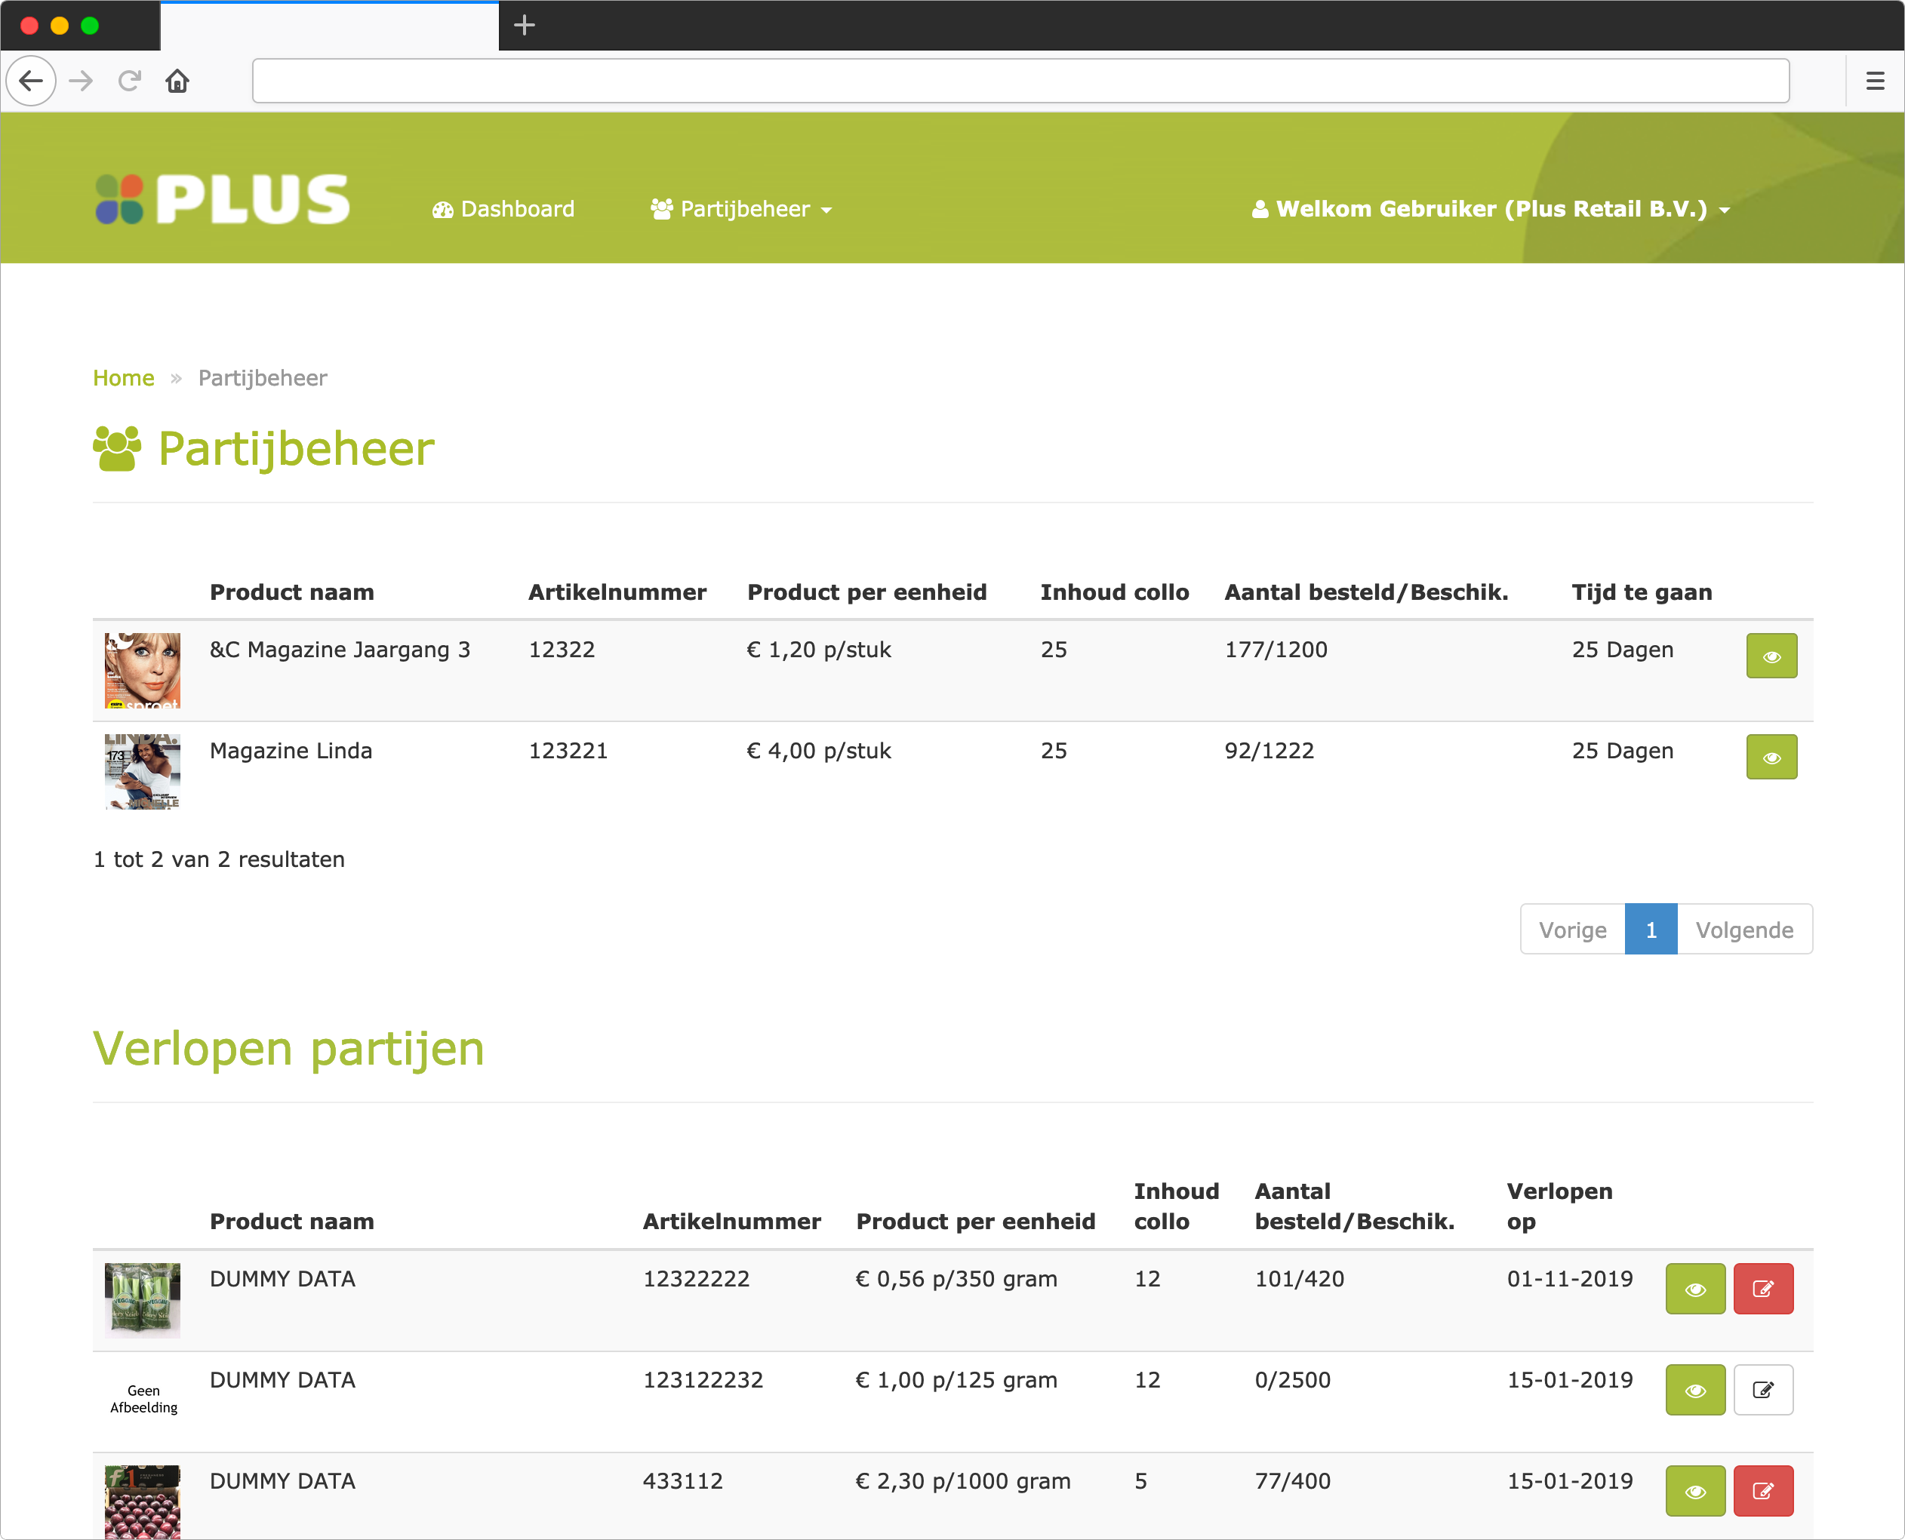Image resolution: width=1905 pixels, height=1540 pixels.
Task: Click the &C Magazine Jaargang 3 name
Action: click(340, 650)
